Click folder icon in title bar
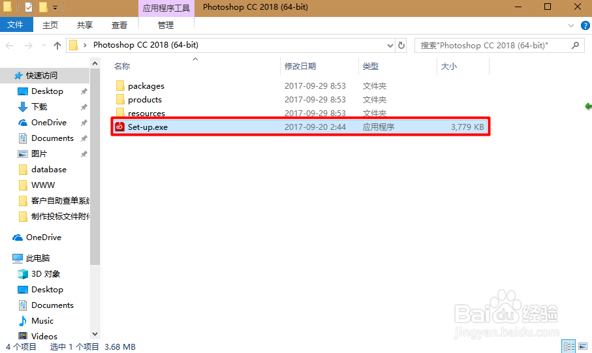Image resolution: width=592 pixels, height=353 pixels. [x=8, y=7]
